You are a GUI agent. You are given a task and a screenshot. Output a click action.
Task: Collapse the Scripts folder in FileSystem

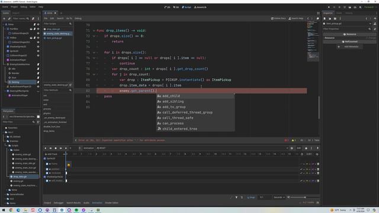coord(7,146)
